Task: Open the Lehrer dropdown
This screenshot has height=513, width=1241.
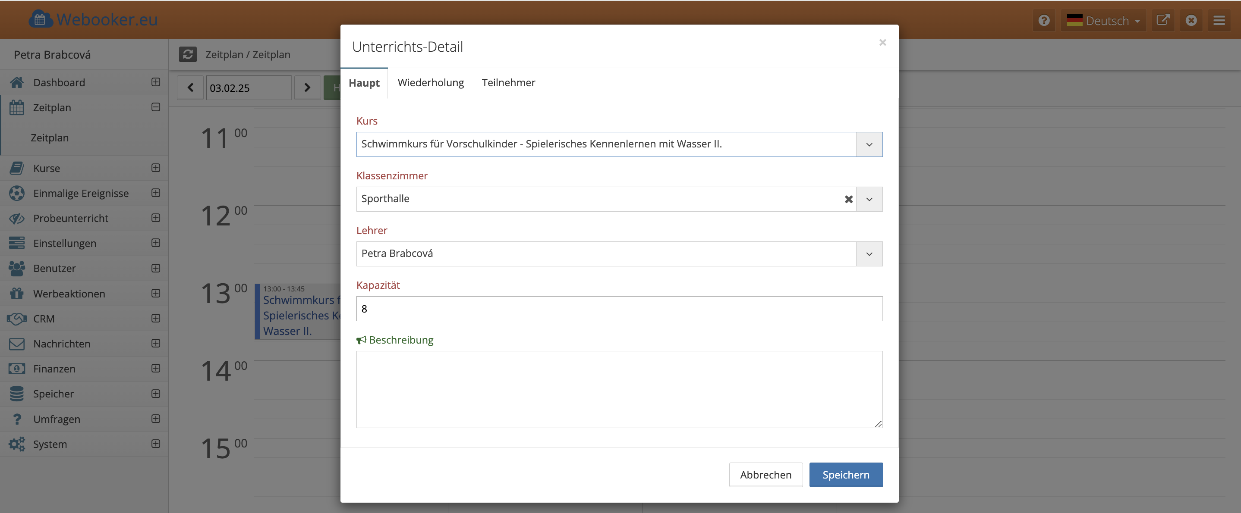Action: pyautogui.click(x=869, y=254)
